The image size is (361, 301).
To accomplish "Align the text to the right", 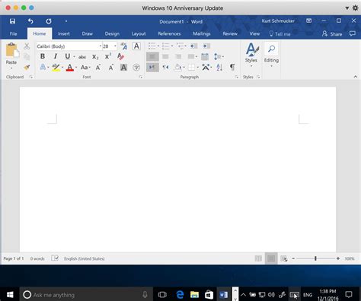I will pos(178,56).
